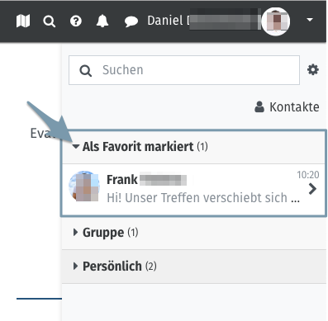This screenshot has width=328, height=321.
Task: Click Frank's profile picture
Action: coord(84,186)
